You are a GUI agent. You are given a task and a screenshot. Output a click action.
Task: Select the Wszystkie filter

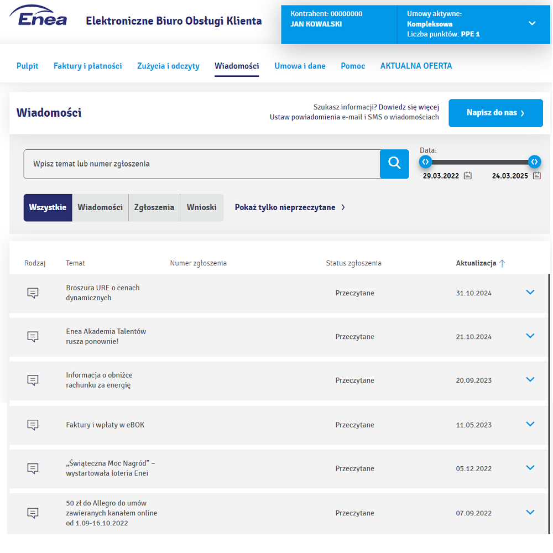click(48, 207)
